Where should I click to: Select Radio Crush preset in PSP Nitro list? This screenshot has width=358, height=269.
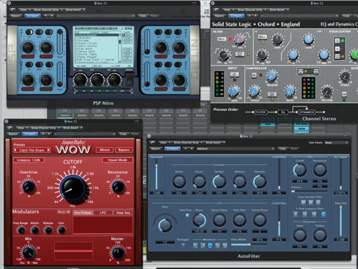tap(86, 43)
